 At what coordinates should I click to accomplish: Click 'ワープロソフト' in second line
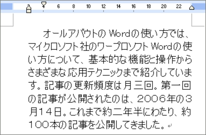click(123, 47)
